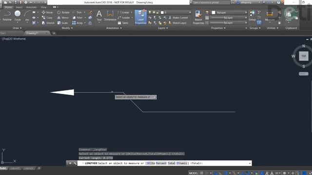Open the View ribbon tab
312x175 pixels.
(x=43, y=7)
